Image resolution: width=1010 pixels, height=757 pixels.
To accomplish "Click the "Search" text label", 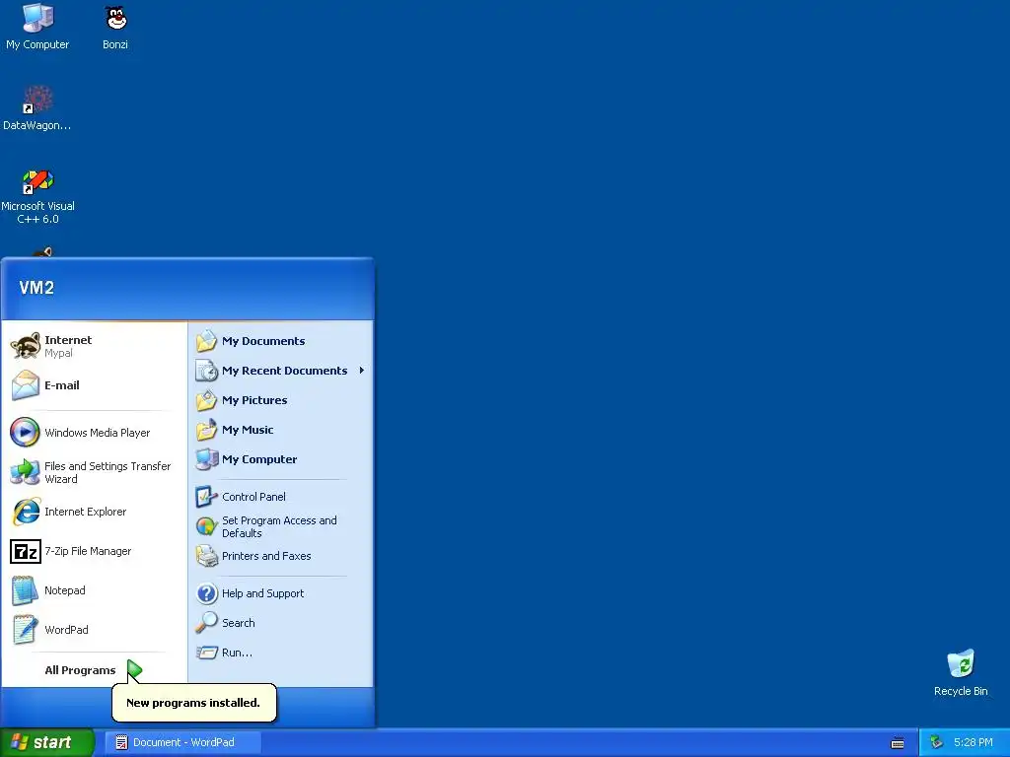I will coord(239,623).
